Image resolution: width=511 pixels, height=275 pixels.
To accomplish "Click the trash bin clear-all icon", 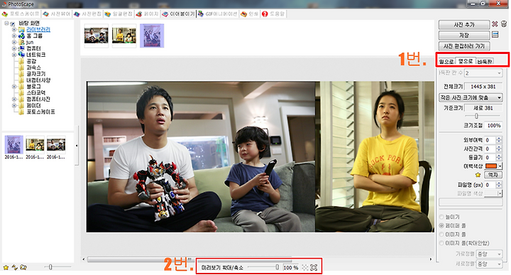I will (x=504, y=24).
